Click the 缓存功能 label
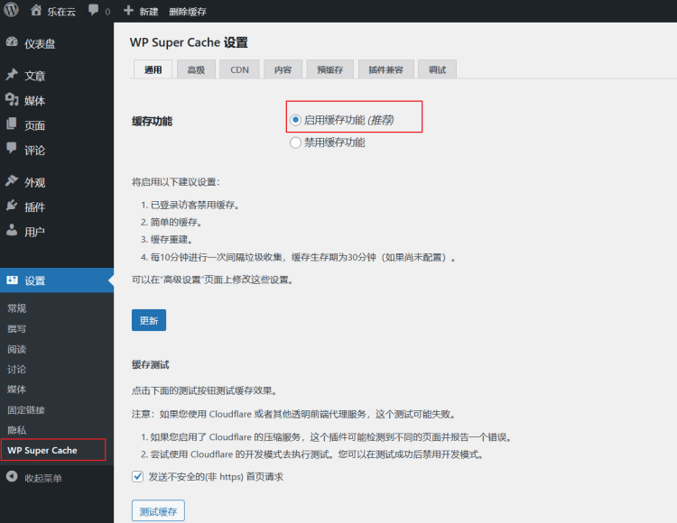 152,121
